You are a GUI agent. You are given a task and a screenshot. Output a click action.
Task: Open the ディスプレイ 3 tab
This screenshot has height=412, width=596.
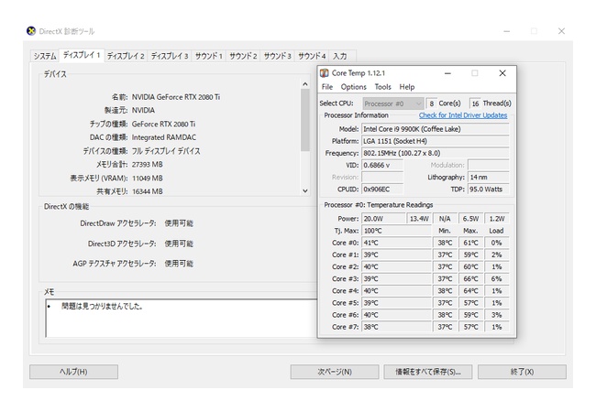click(170, 56)
